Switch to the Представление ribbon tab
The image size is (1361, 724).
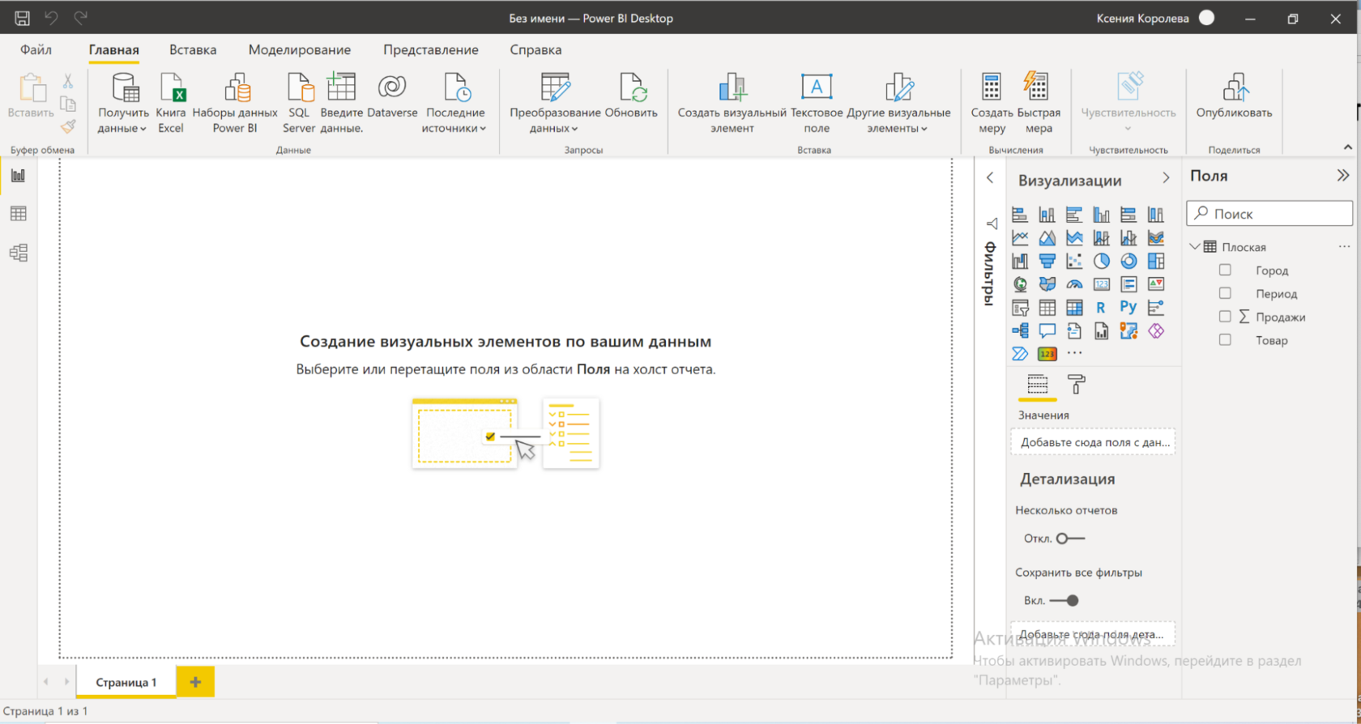[431, 50]
